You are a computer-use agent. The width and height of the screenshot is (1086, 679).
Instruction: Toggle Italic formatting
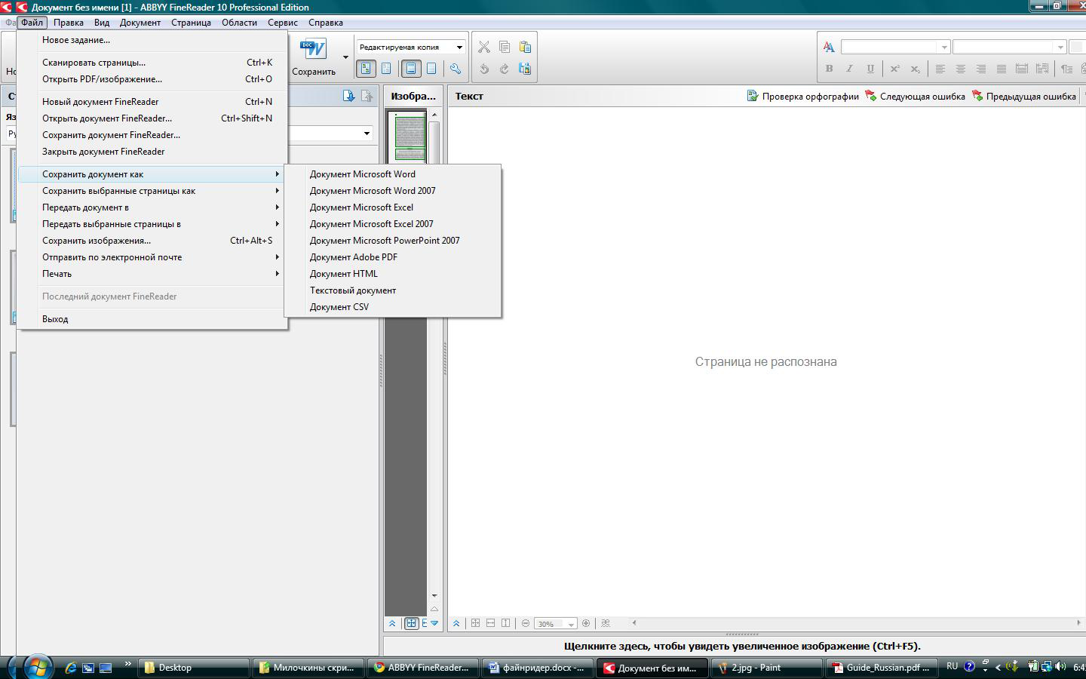tap(849, 69)
